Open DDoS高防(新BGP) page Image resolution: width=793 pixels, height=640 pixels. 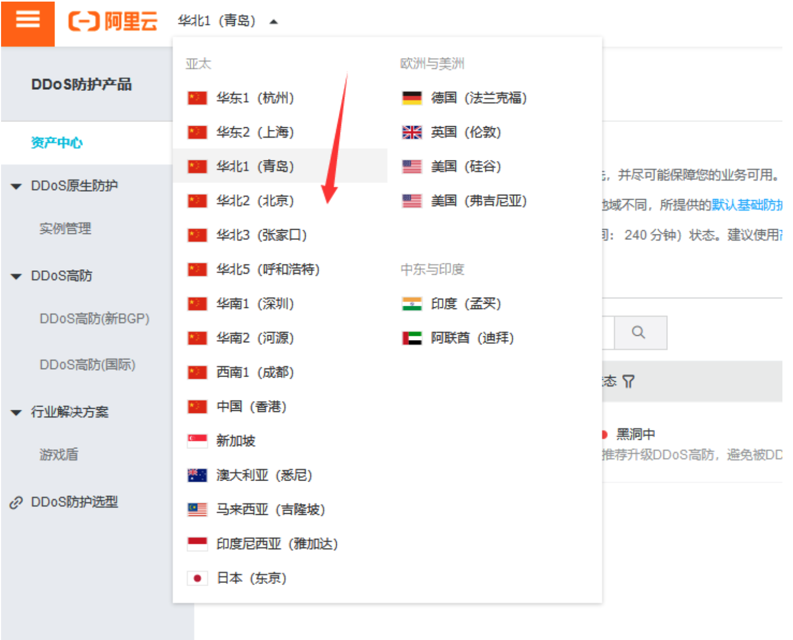coord(95,319)
